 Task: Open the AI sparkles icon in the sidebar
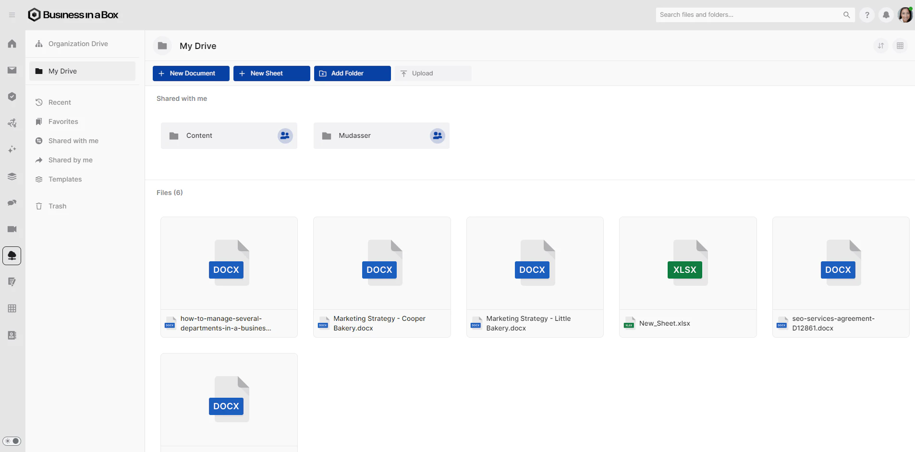pyautogui.click(x=12, y=149)
